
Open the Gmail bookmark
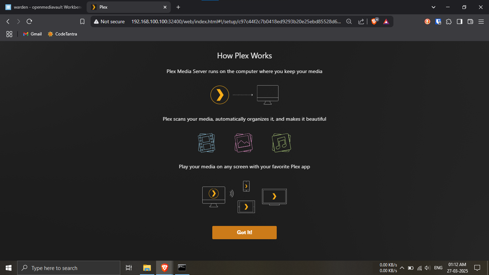[32, 34]
